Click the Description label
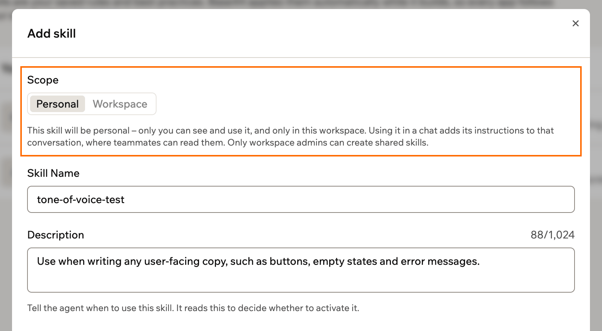This screenshot has width=602, height=331. pos(56,235)
